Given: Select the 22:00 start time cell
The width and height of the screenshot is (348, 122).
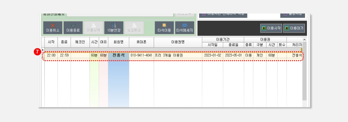Looking at the screenshot, I should (51, 55).
